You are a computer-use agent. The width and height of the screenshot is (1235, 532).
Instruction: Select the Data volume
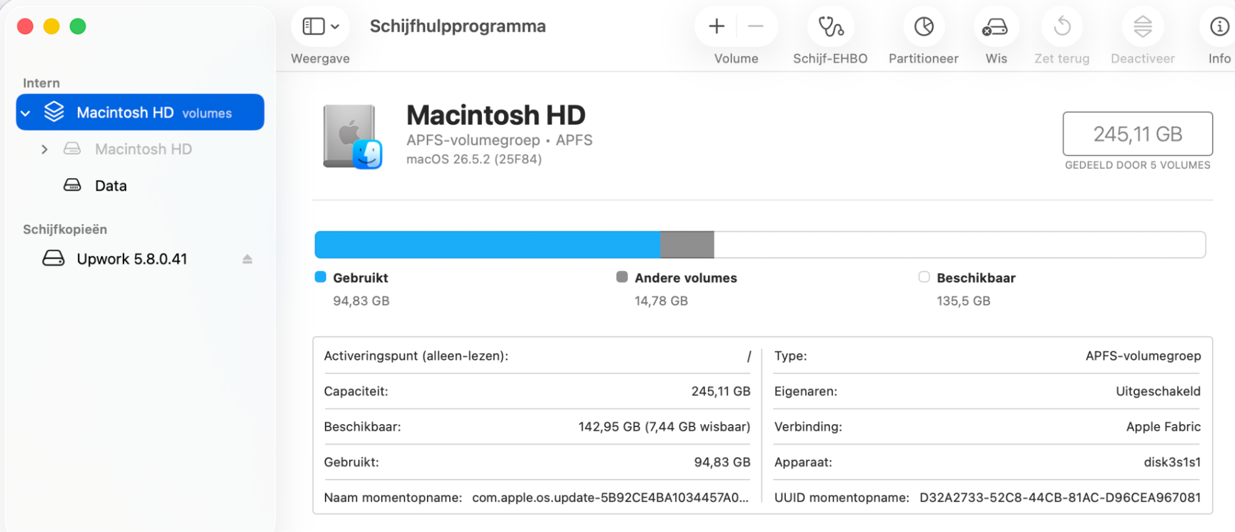[x=140, y=186]
